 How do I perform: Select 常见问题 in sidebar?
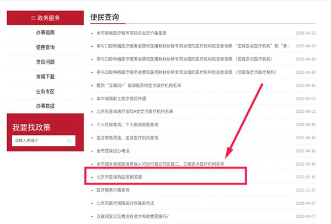[x=45, y=62]
